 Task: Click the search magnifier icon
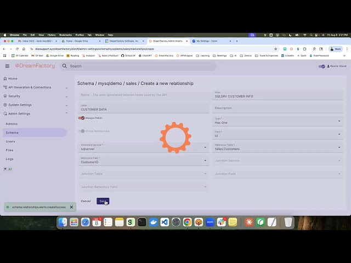tap(65, 66)
